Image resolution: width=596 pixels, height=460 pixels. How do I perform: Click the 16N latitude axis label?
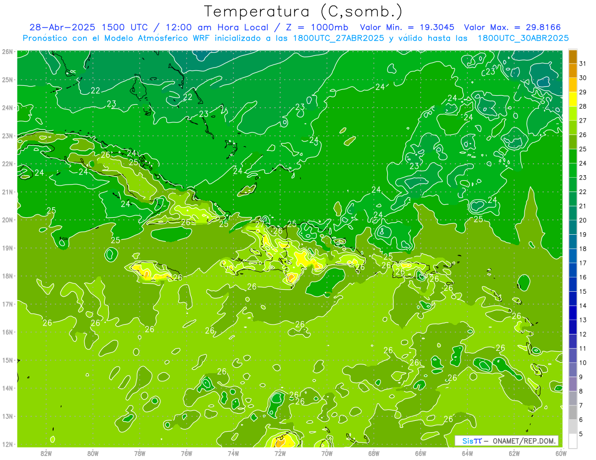[7, 332]
